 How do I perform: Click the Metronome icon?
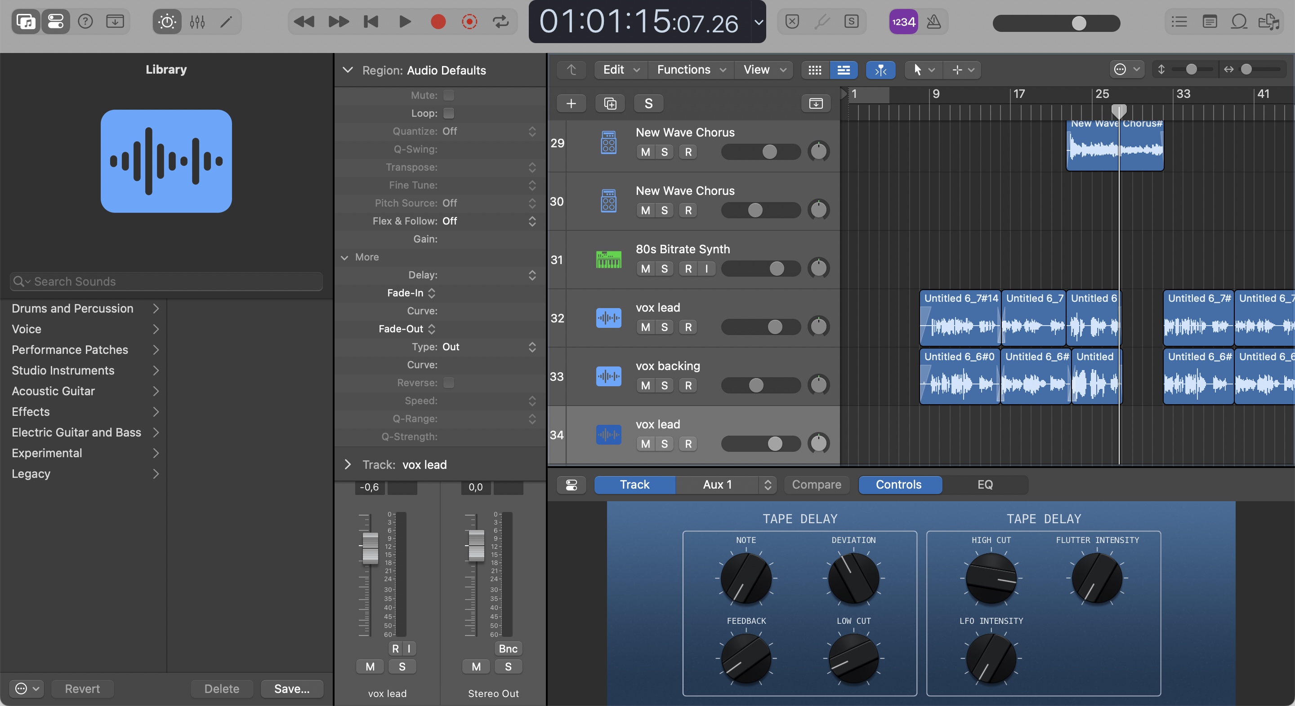[x=933, y=22]
